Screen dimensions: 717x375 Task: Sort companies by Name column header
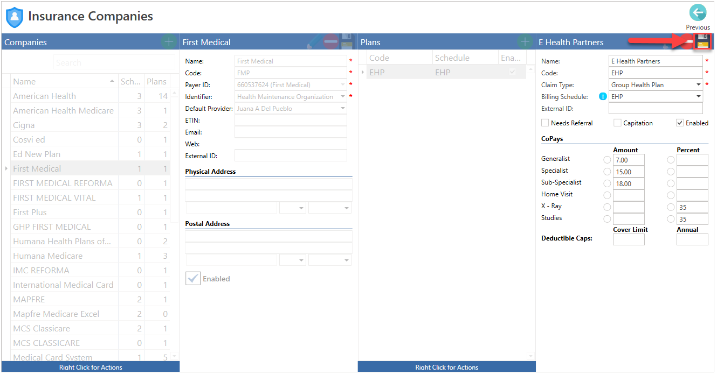coord(64,81)
